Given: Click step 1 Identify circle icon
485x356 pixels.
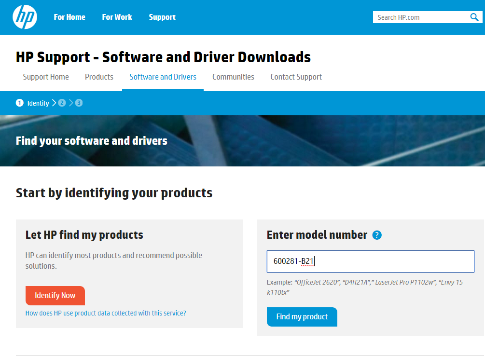Looking at the screenshot, I should [19, 103].
